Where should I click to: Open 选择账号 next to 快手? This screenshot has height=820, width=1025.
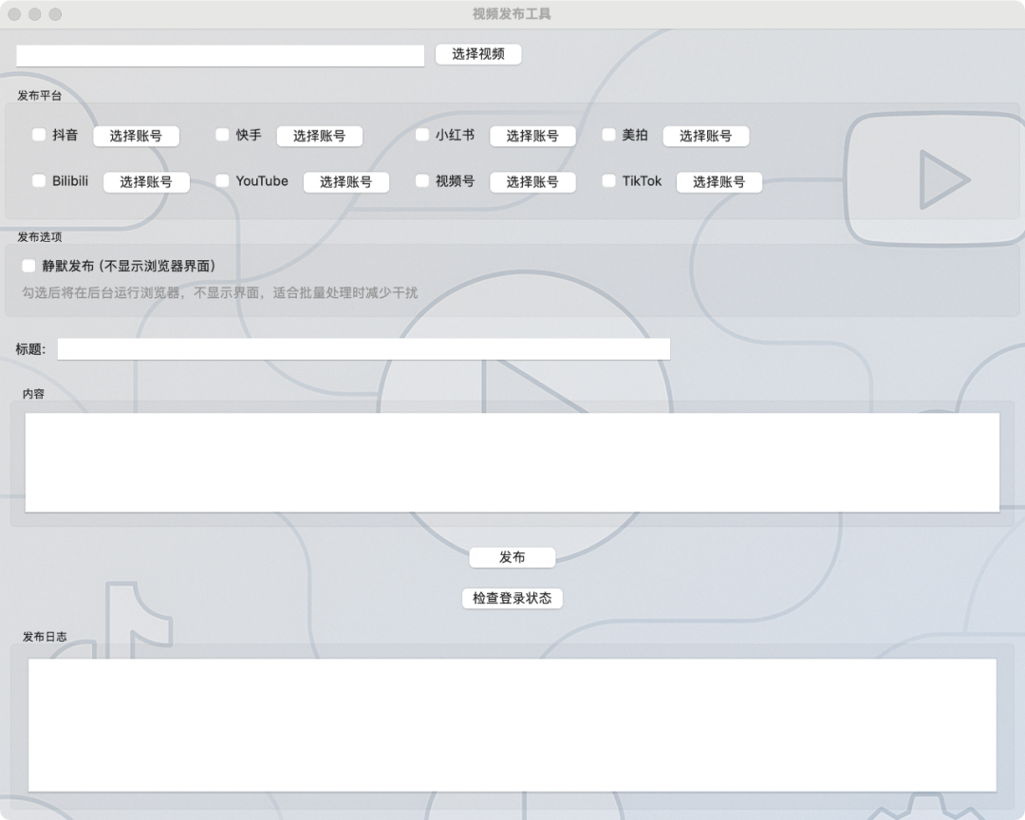320,136
